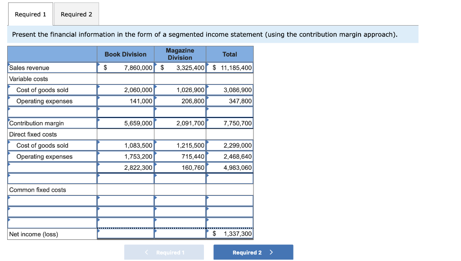461x261 pixels.
Task: Click the Total Contribution margin cell showing 7,750,700
Action: click(230, 123)
